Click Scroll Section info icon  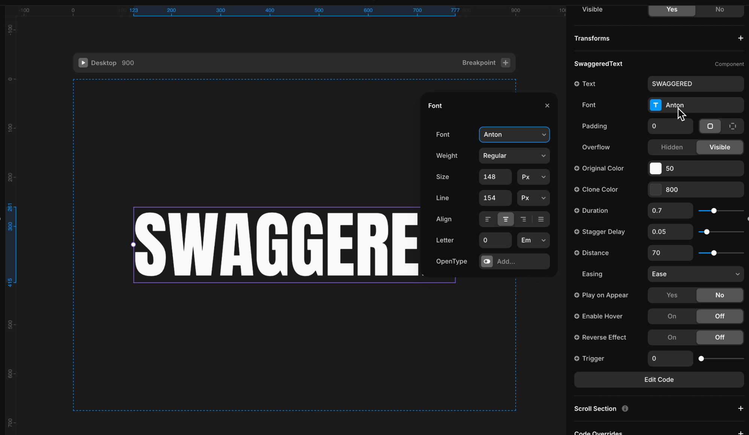[x=625, y=408]
